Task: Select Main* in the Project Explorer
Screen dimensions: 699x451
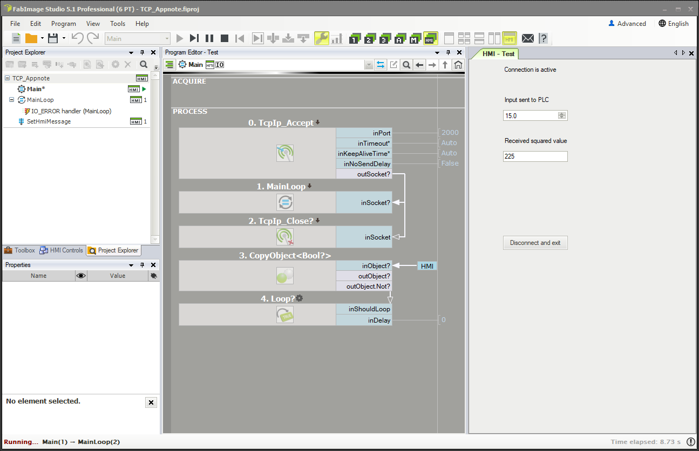Action: click(x=36, y=89)
